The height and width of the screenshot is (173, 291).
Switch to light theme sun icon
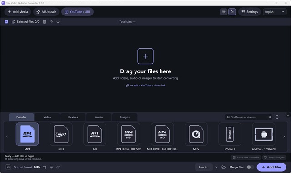point(224,12)
